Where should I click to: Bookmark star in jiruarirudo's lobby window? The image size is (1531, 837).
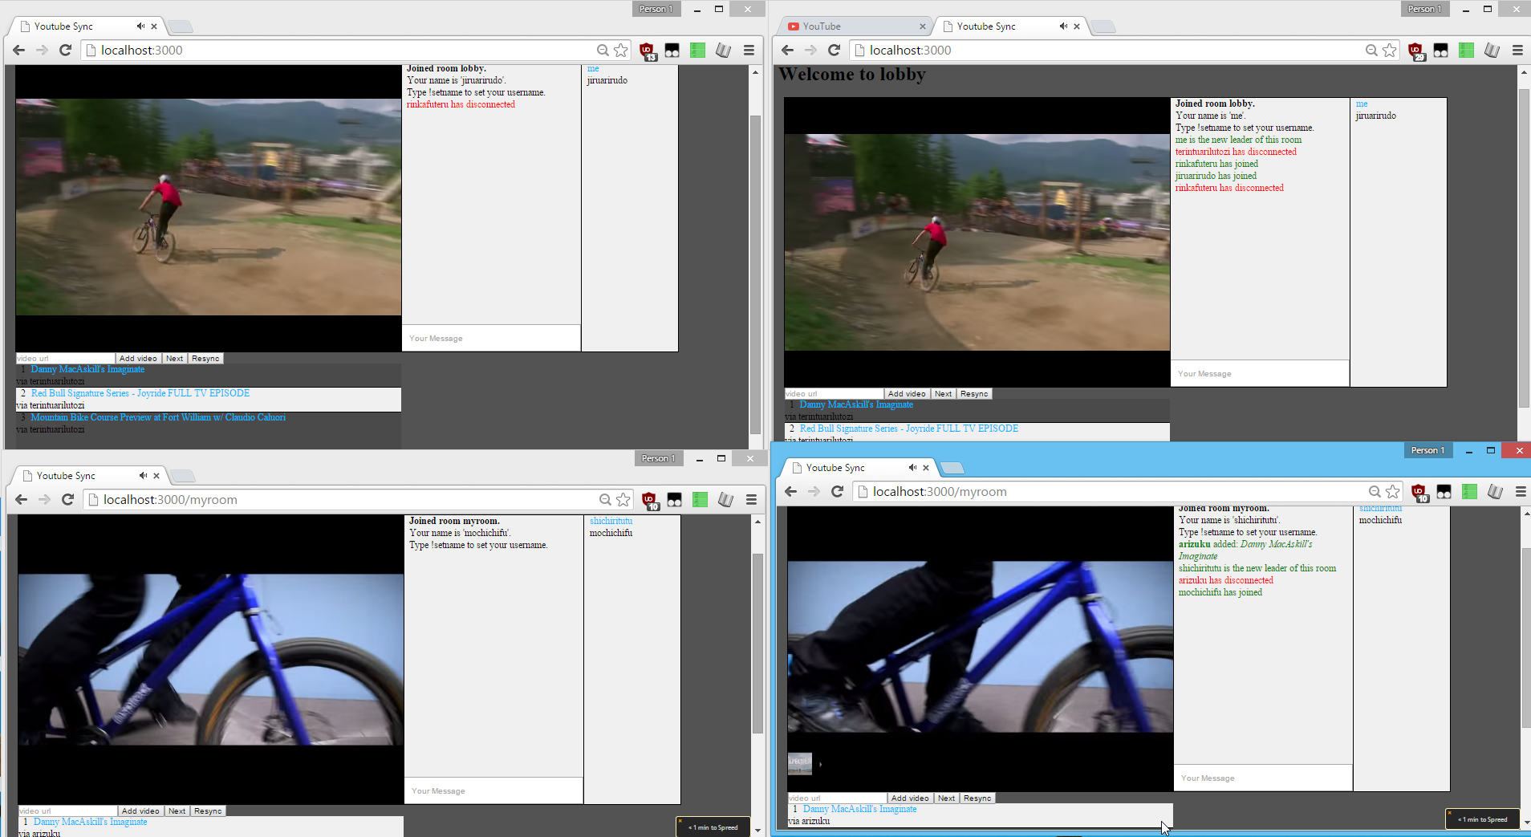(621, 50)
